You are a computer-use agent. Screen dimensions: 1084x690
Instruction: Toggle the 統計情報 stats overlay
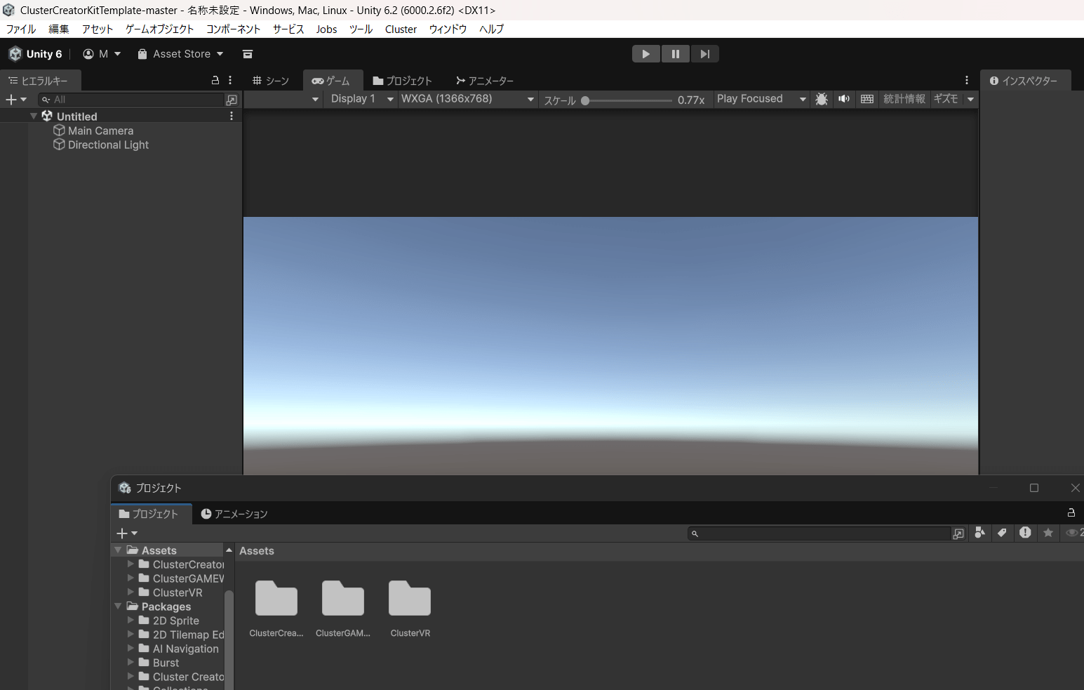[904, 99]
